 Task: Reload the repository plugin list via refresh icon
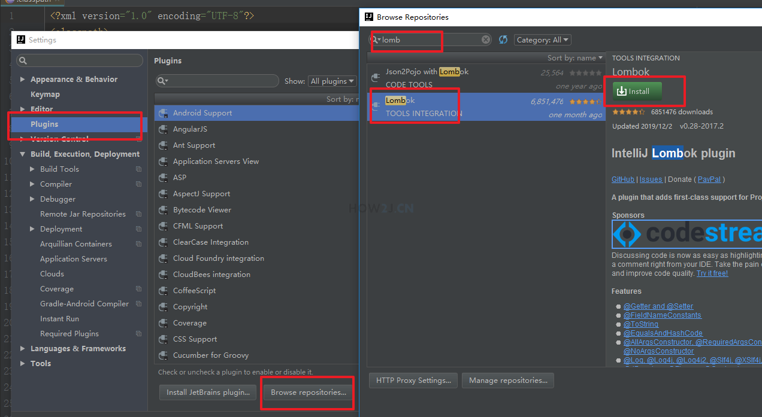(503, 39)
